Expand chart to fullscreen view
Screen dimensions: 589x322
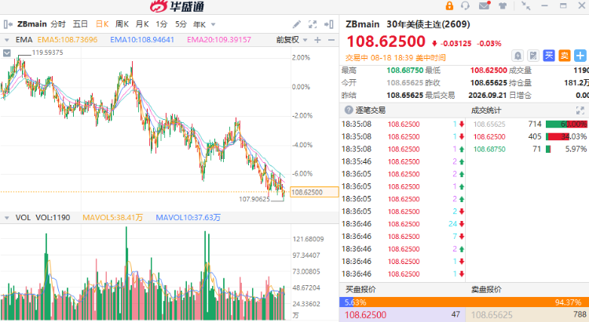click(x=313, y=24)
